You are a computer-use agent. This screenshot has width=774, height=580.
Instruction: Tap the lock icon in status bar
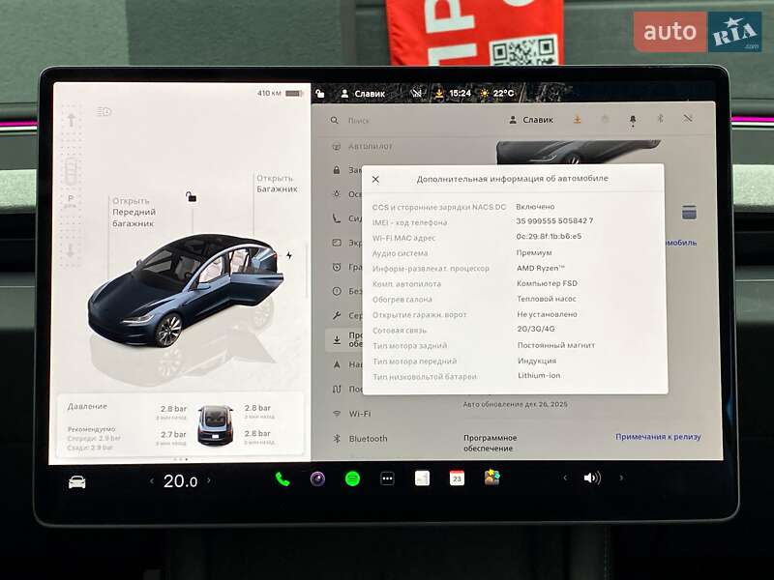(x=320, y=93)
